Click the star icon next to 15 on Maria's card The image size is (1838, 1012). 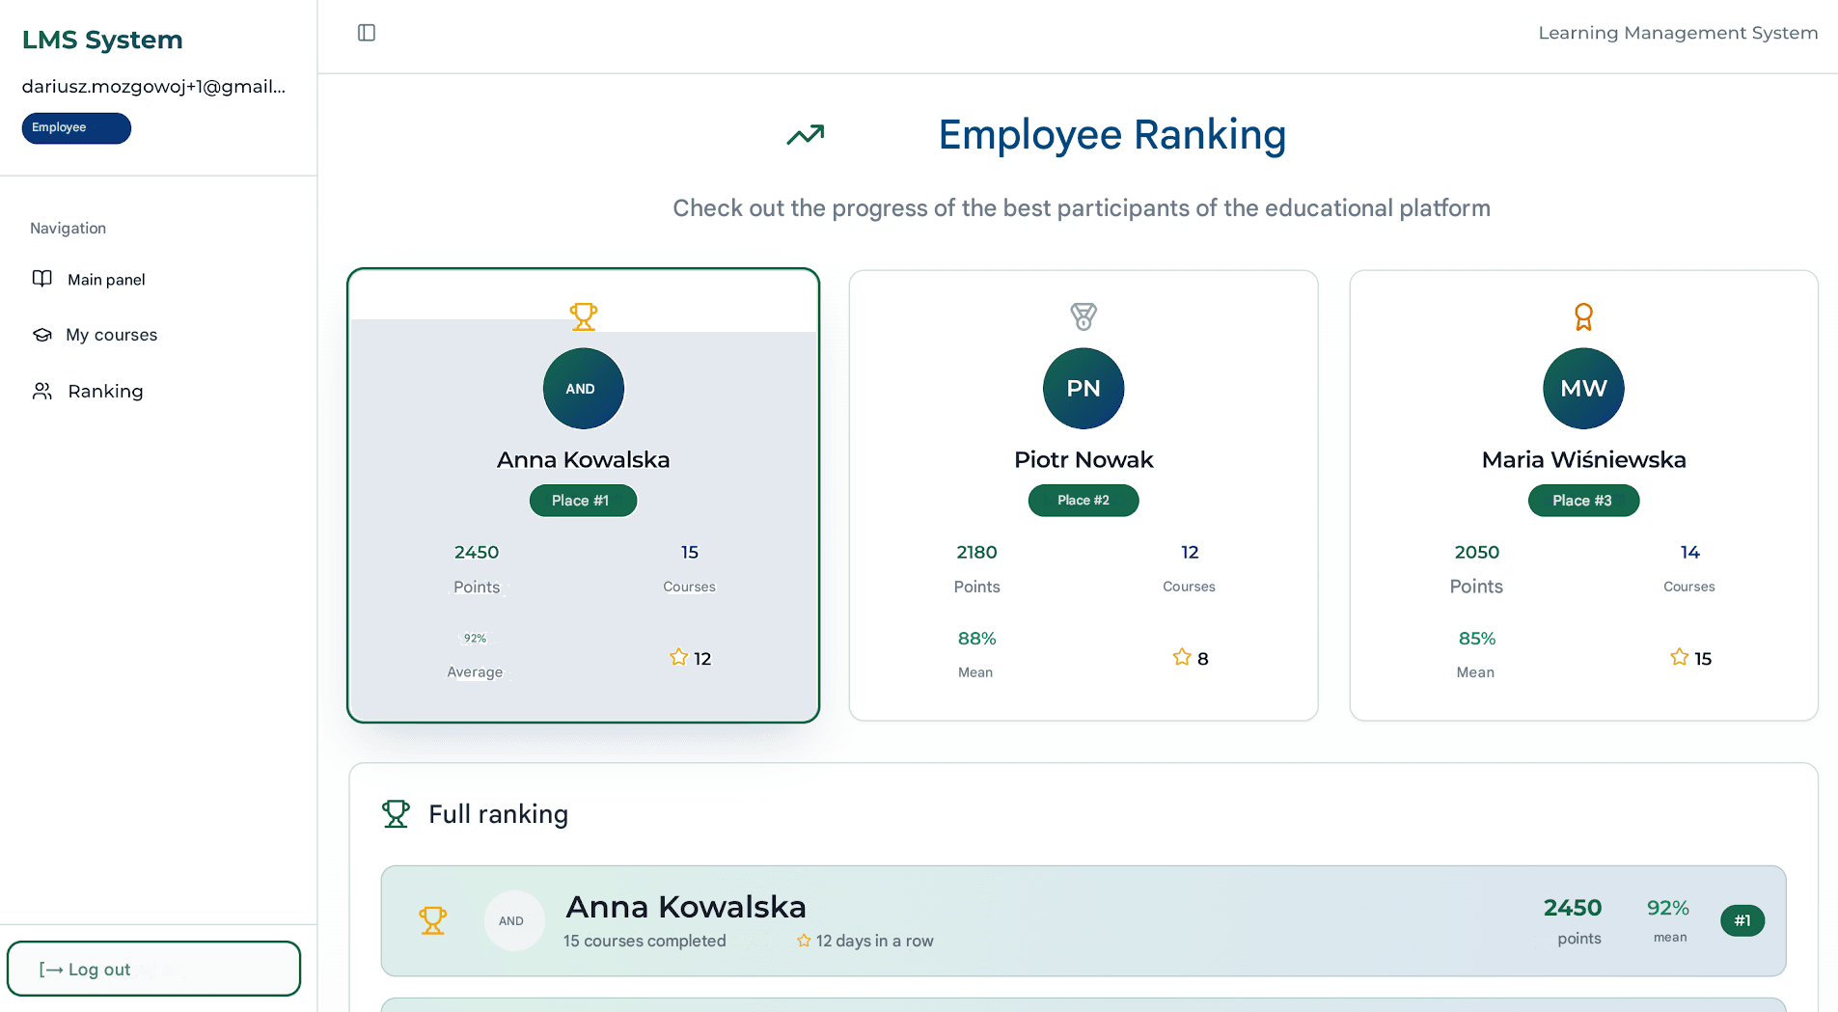coord(1680,657)
